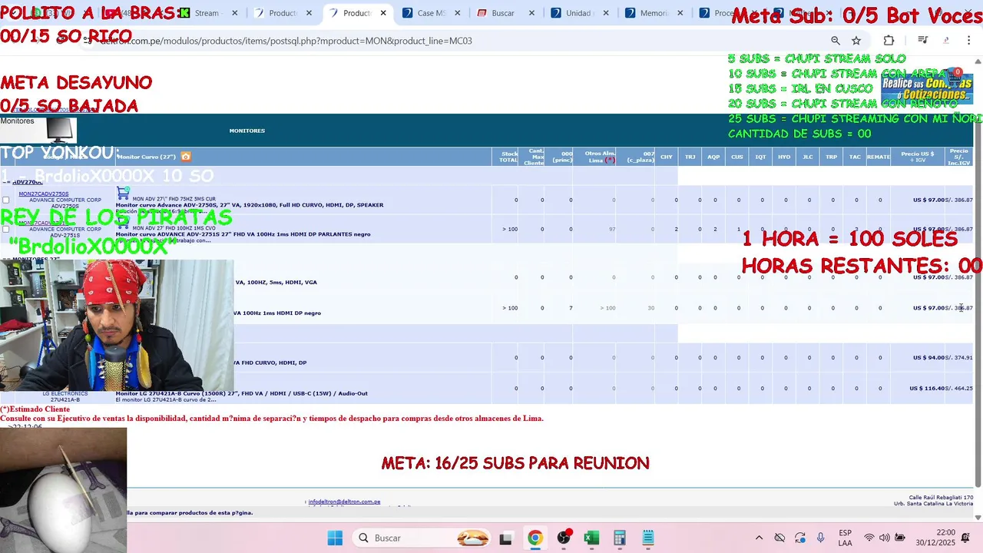This screenshot has width=983, height=553.
Task: Open the microphone tray icon
Action: [821, 538]
